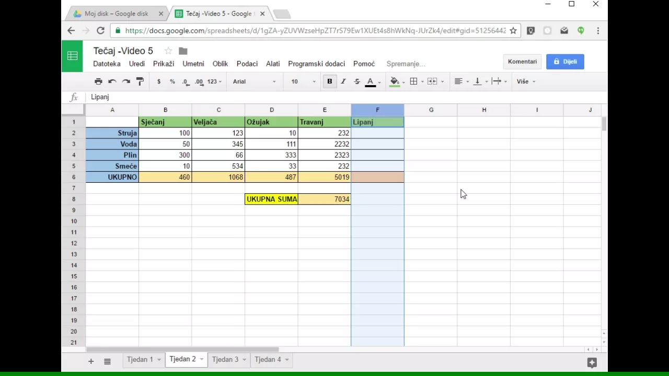Click the browser address bar URL
Screen dimensions: 669x376
pos(316,31)
